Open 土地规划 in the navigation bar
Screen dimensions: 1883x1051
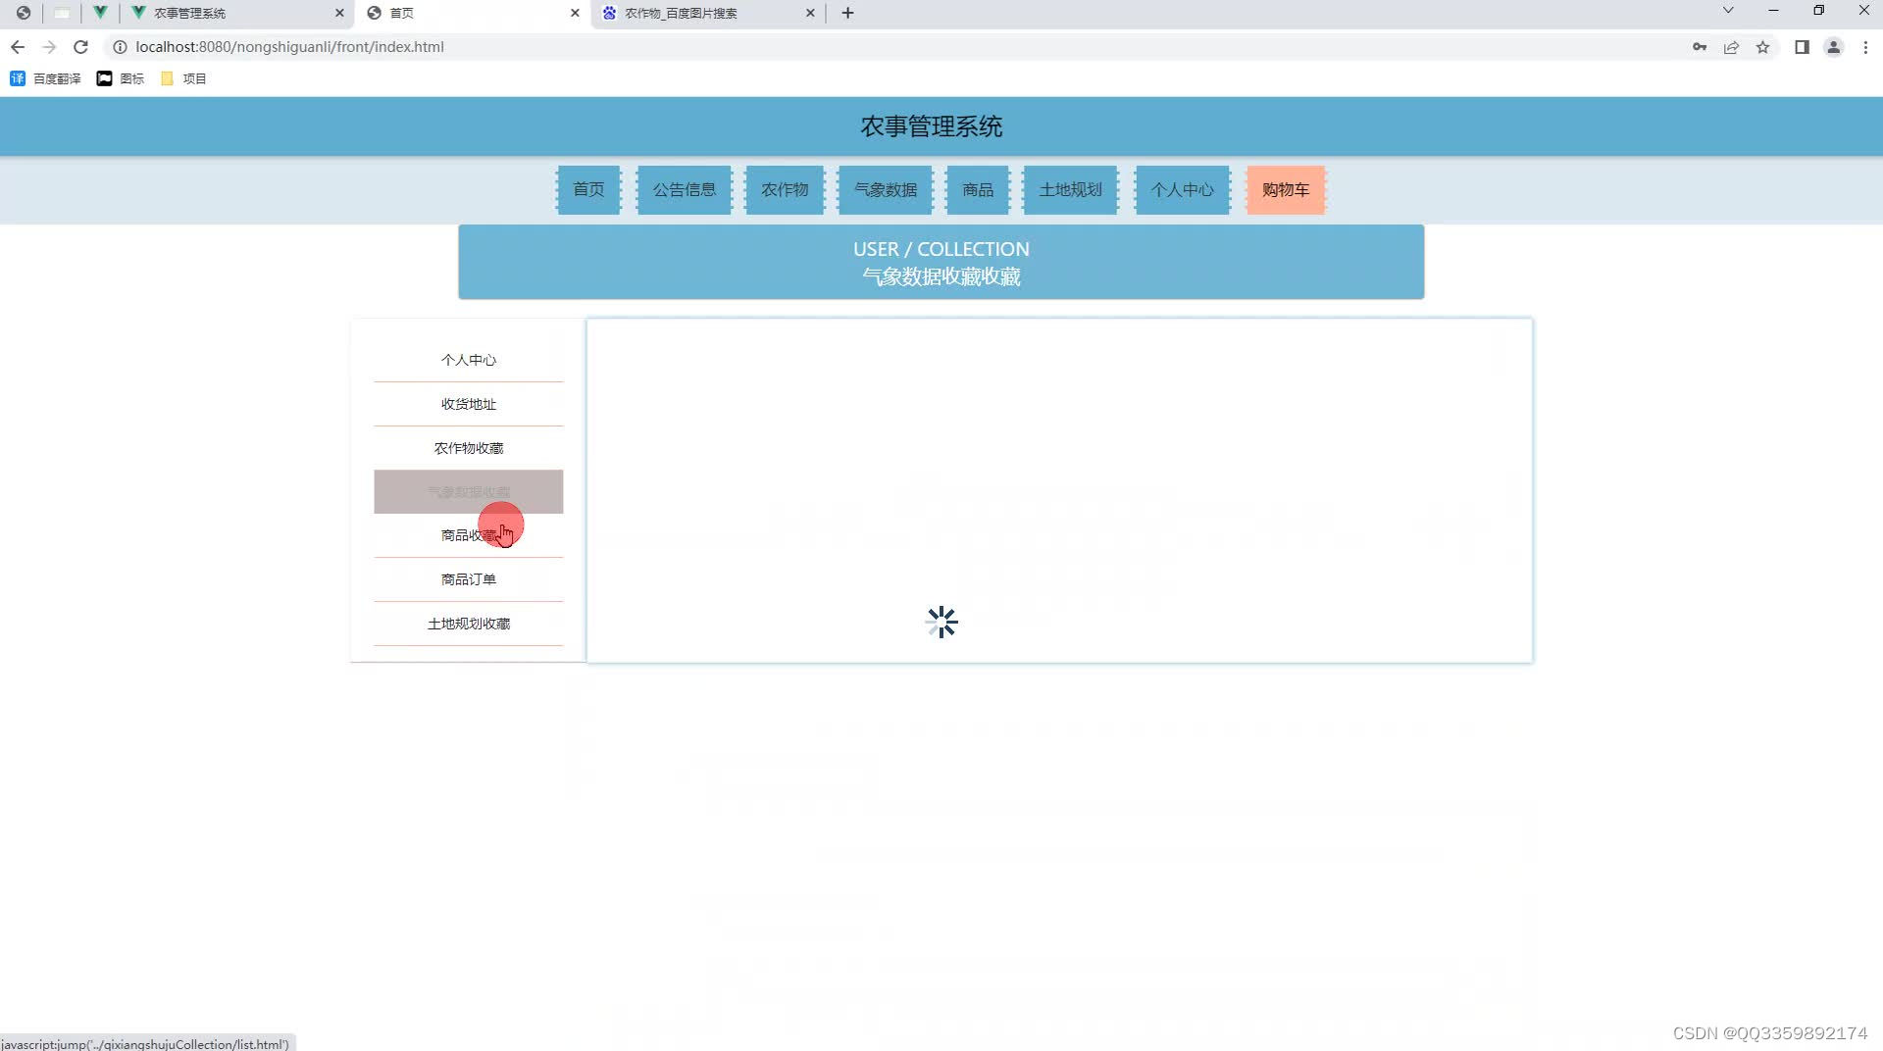click(x=1071, y=190)
